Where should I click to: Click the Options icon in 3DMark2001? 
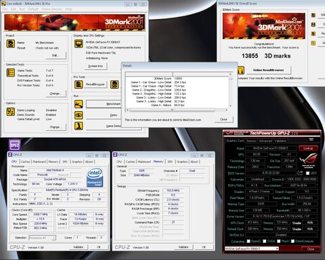[x=10, y=112]
